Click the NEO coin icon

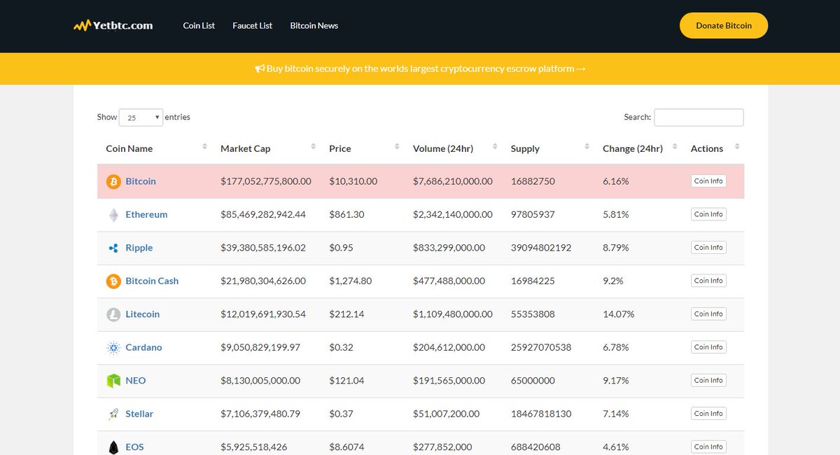(113, 381)
